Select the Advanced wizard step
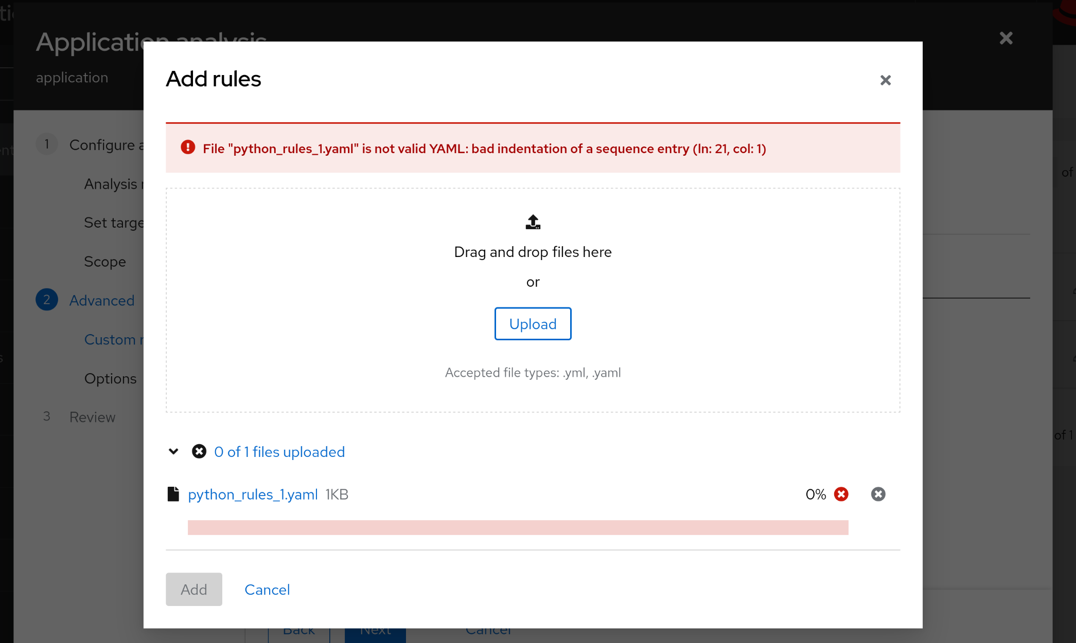1076x643 pixels. pos(101,300)
